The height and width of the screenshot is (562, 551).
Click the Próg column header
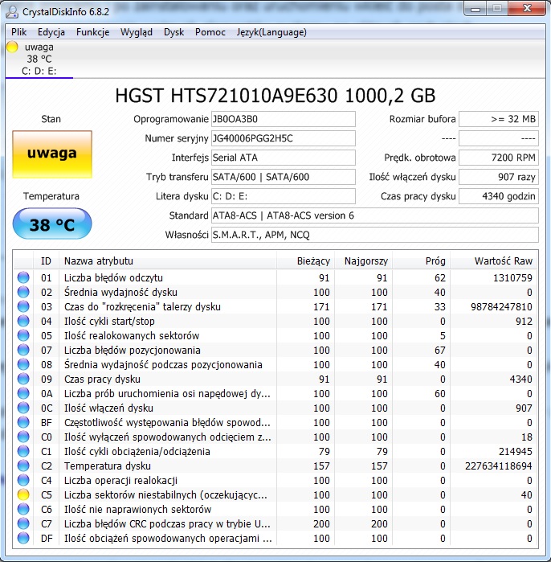[421, 261]
